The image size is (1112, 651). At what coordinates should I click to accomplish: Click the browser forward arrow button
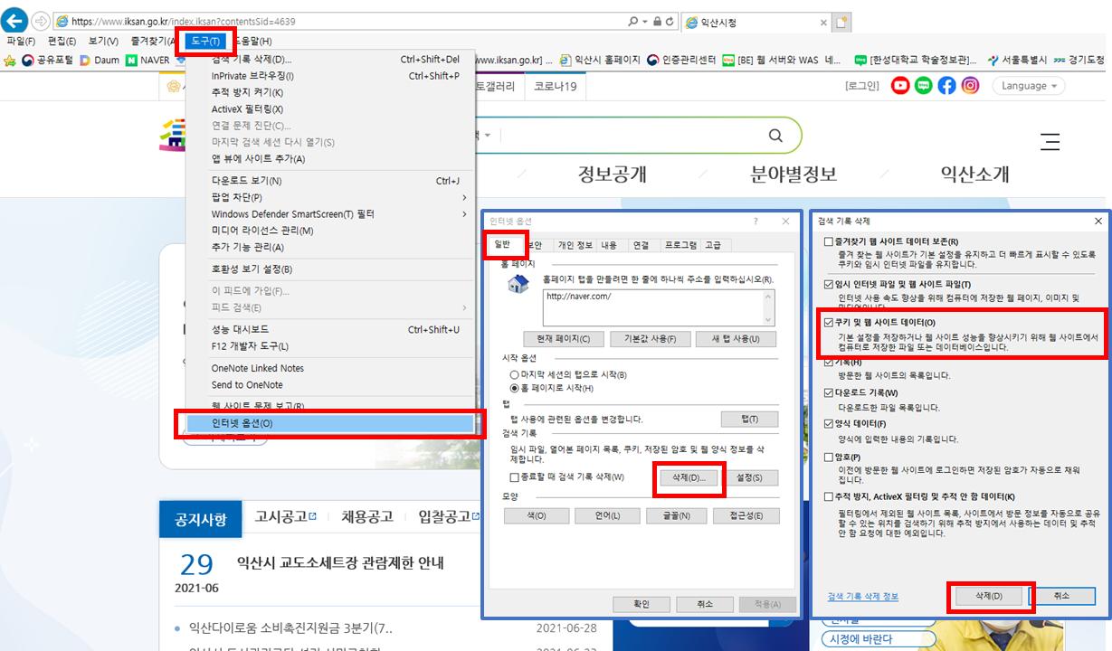click(x=41, y=21)
